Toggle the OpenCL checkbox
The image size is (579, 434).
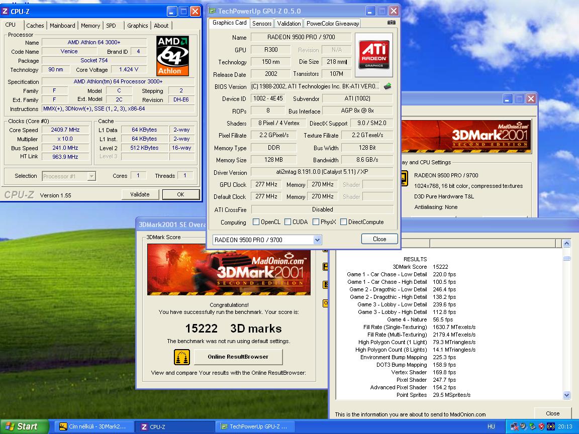pos(256,222)
